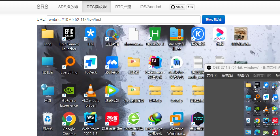Select the Epic Games Launcher icon
280x136 pixels.
(69, 34)
